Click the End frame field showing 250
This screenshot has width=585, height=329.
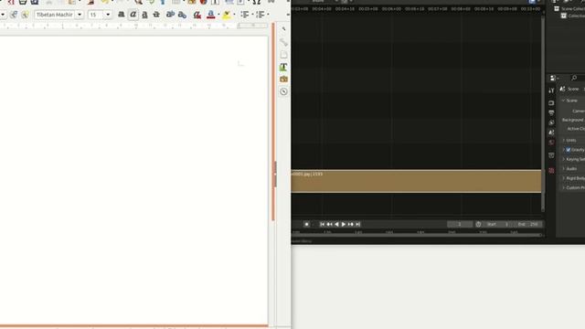(x=527, y=224)
